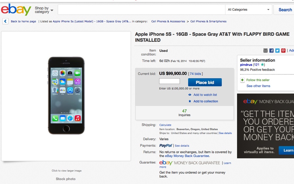Click the iPhone 5S stock photo

coord(66,95)
